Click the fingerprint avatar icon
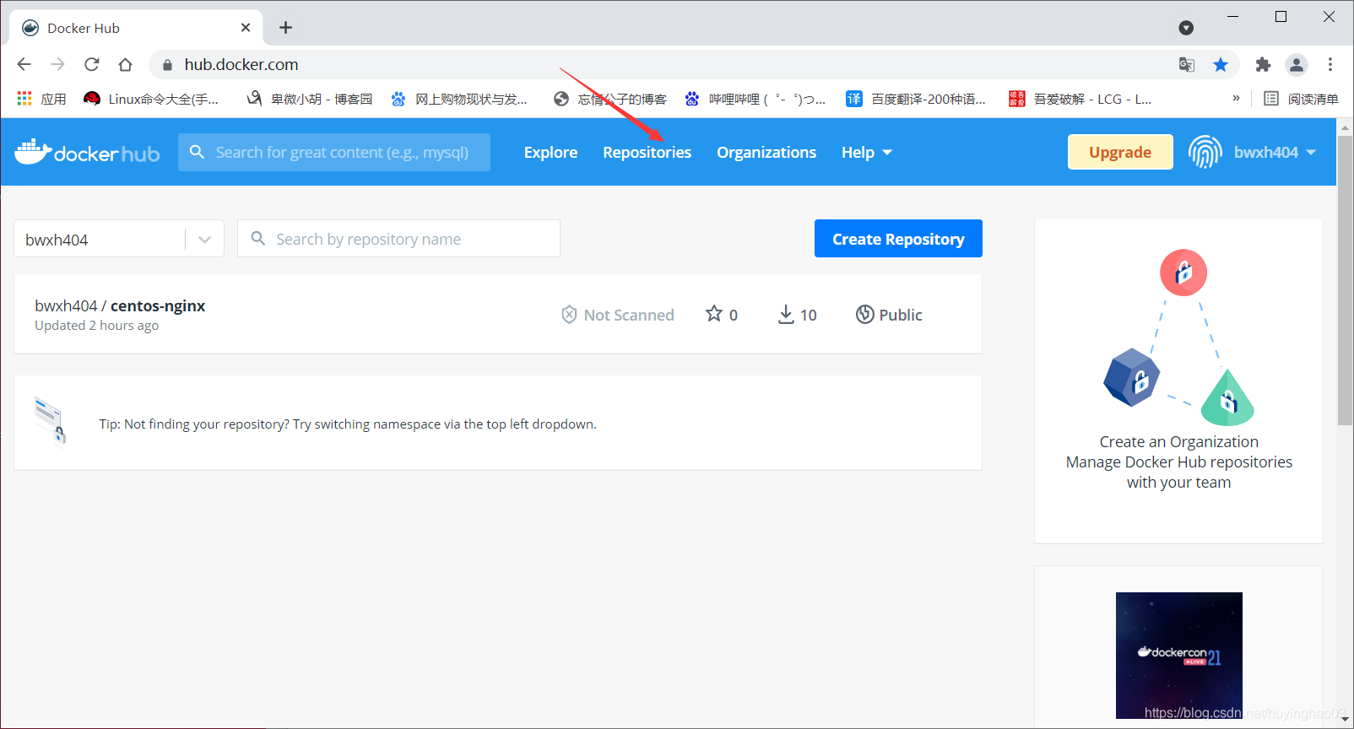1354x729 pixels. click(1205, 152)
